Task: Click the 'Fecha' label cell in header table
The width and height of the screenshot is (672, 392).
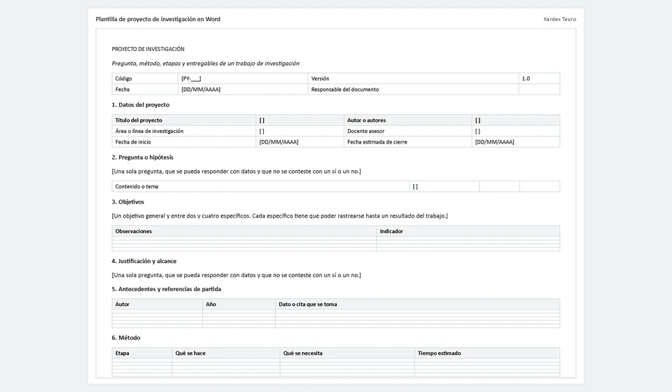Action: click(146, 90)
